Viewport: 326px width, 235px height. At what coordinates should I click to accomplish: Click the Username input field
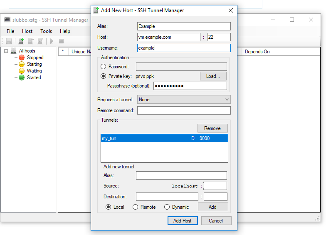point(184,48)
